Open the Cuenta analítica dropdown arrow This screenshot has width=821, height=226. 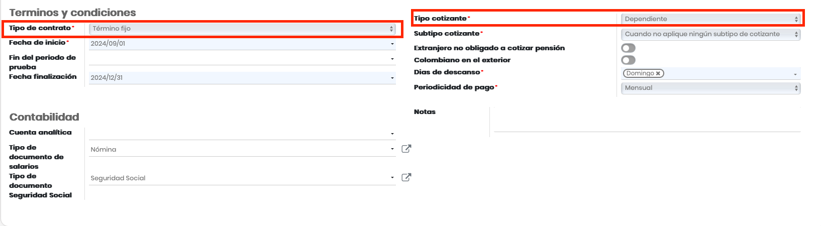pos(392,134)
